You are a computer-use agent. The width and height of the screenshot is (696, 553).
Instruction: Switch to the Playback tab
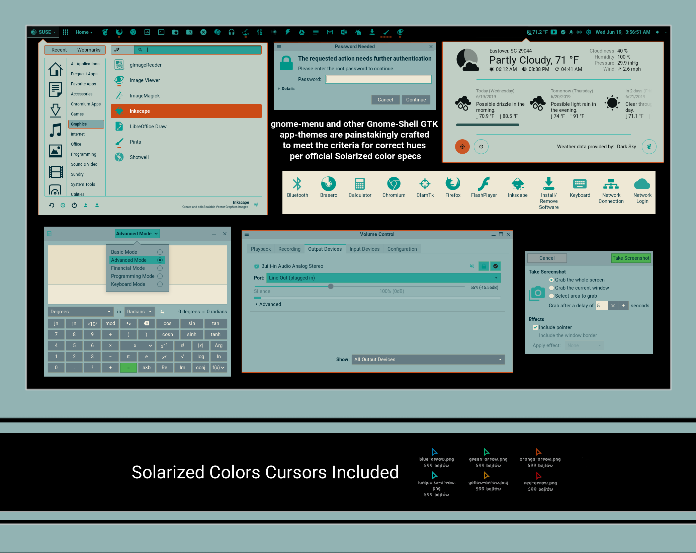pos(261,249)
